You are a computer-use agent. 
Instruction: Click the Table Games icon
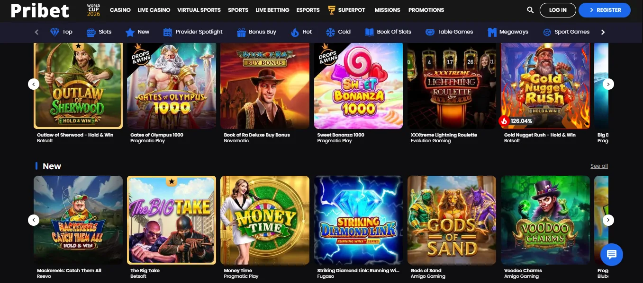[x=430, y=32]
